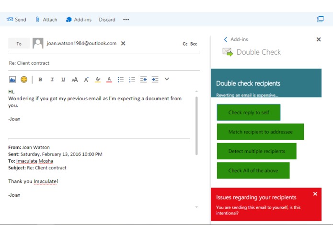Click the increase font size icon
333x237 pixels.
point(86,80)
